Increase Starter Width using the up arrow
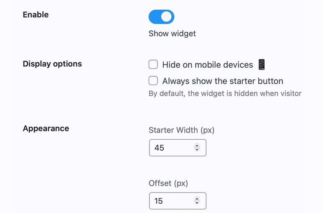The width and height of the screenshot is (322, 213). [197, 146]
